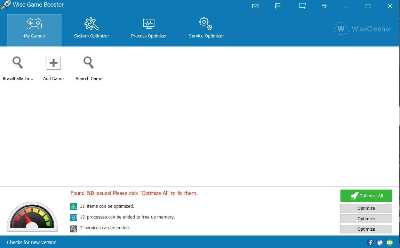
Task: Click the monitor arrow icon in title bar
Action: pos(302,6)
